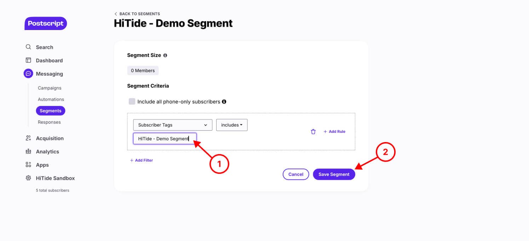Viewport: 529px width, 241px height.
Task: Click the phone-only subscribers info icon
Action: tap(224, 102)
